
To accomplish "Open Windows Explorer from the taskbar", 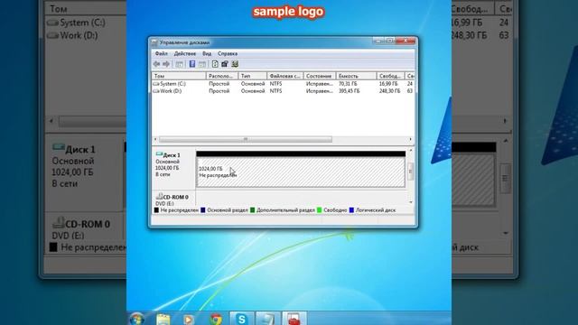I will tap(163, 319).
